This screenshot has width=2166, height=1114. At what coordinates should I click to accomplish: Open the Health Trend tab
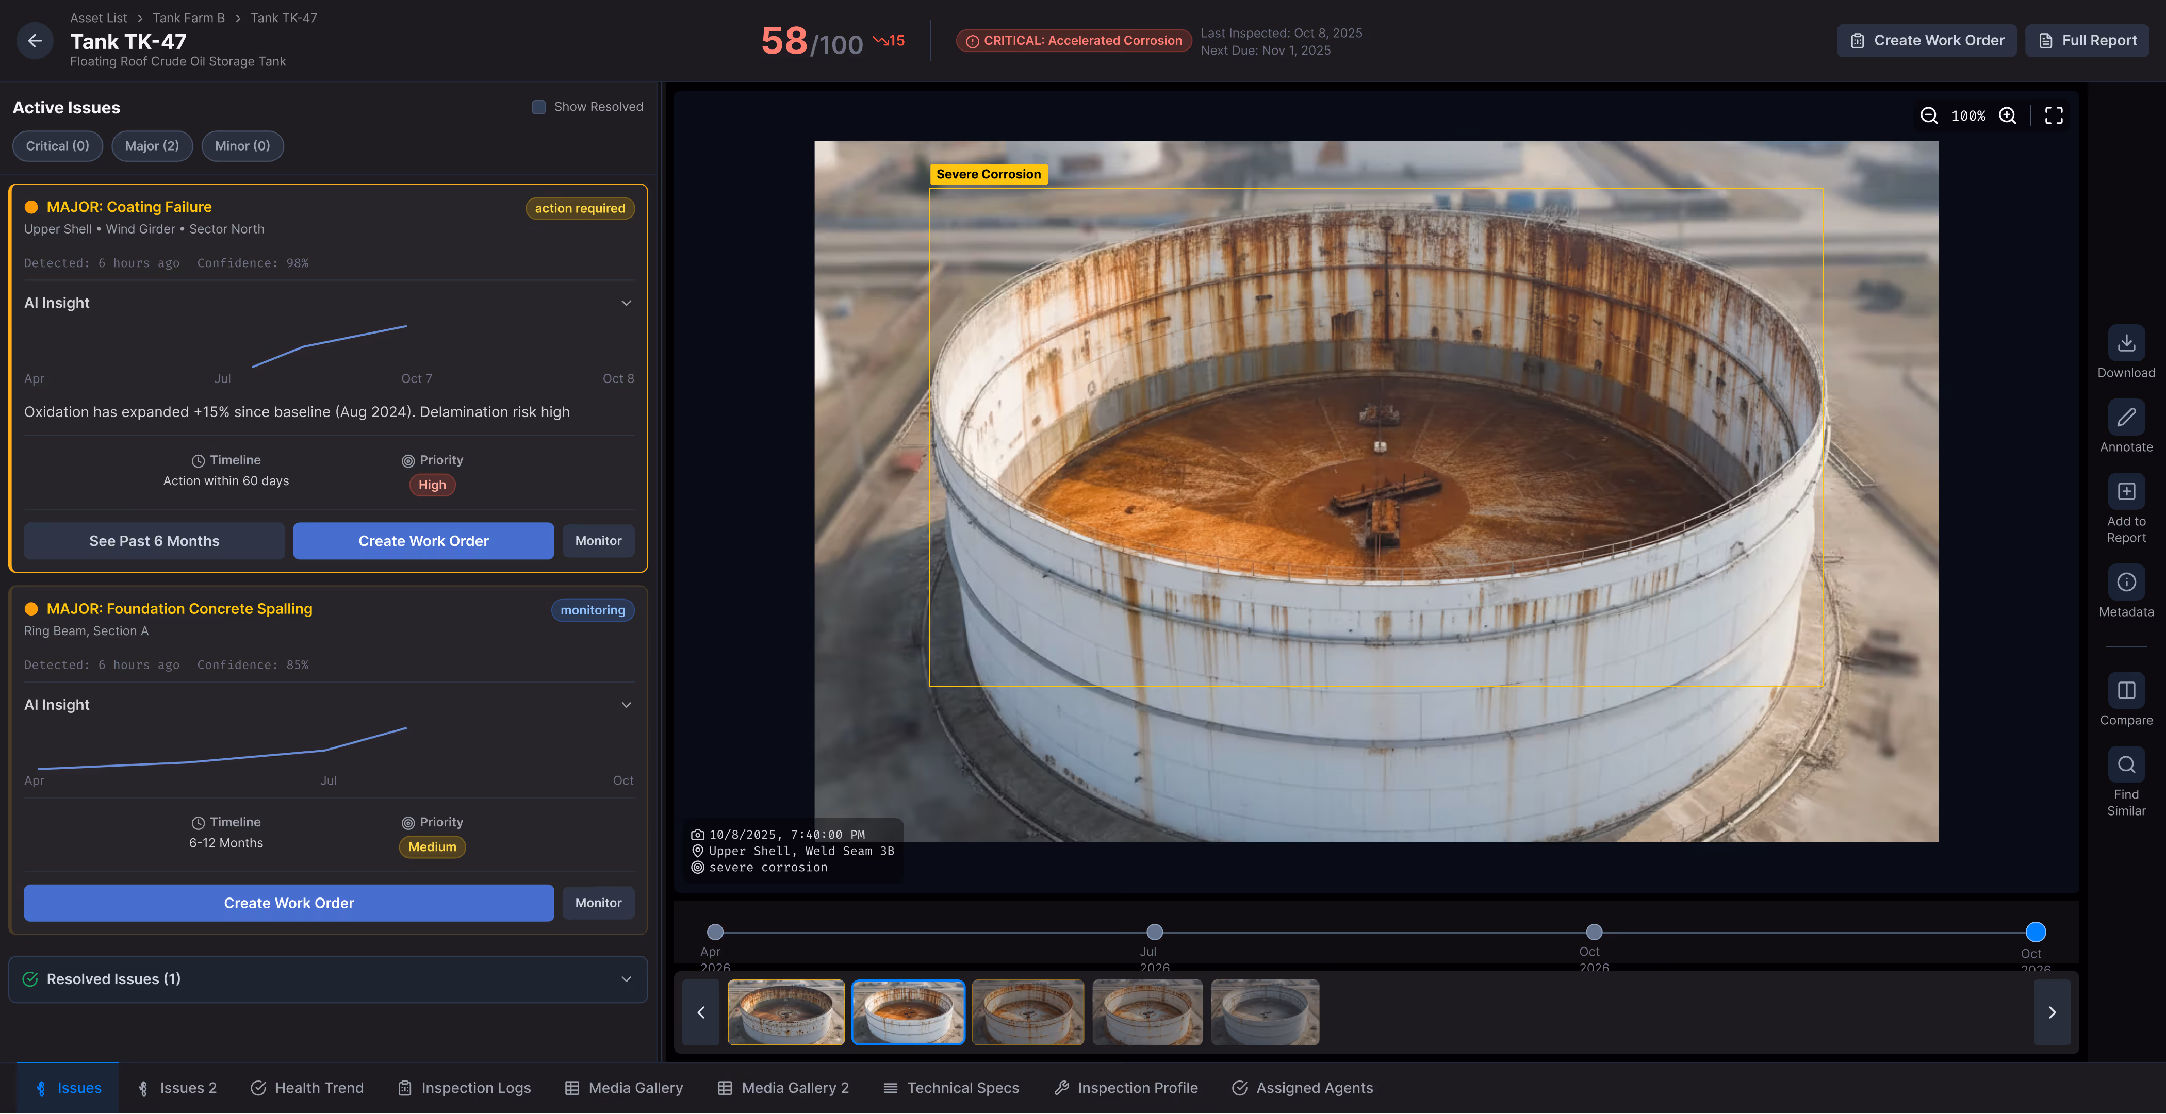[x=307, y=1088]
